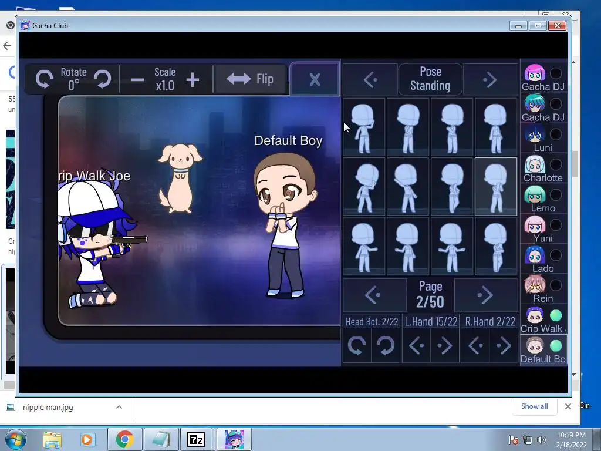Go to next pose category arrow
The image size is (601, 451).
[490, 80]
